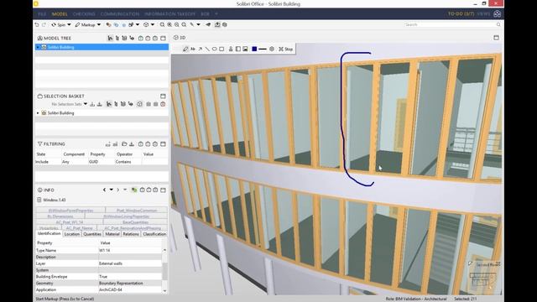
Task: Open the Classification tab in Info
Action: [x=154, y=234]
